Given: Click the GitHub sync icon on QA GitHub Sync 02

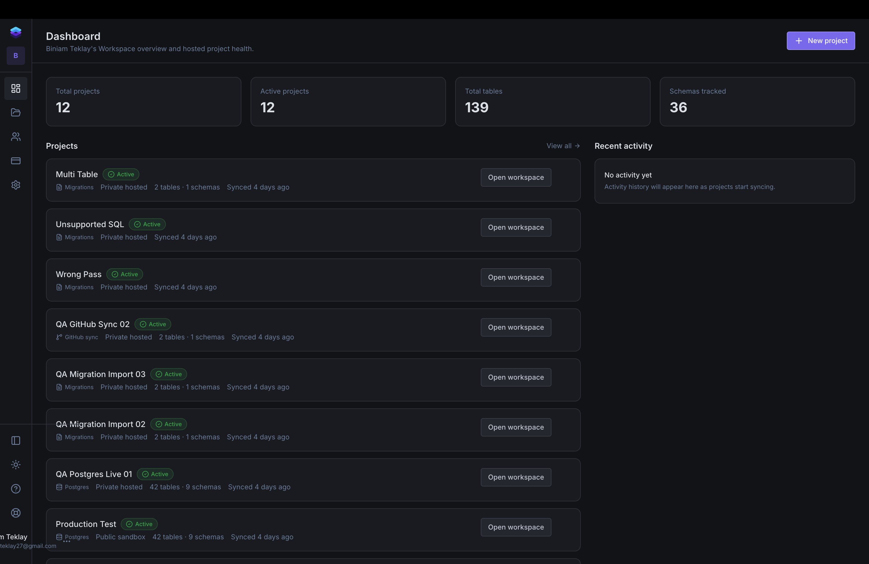Looking at the screenshot, I should coord(59,337).
